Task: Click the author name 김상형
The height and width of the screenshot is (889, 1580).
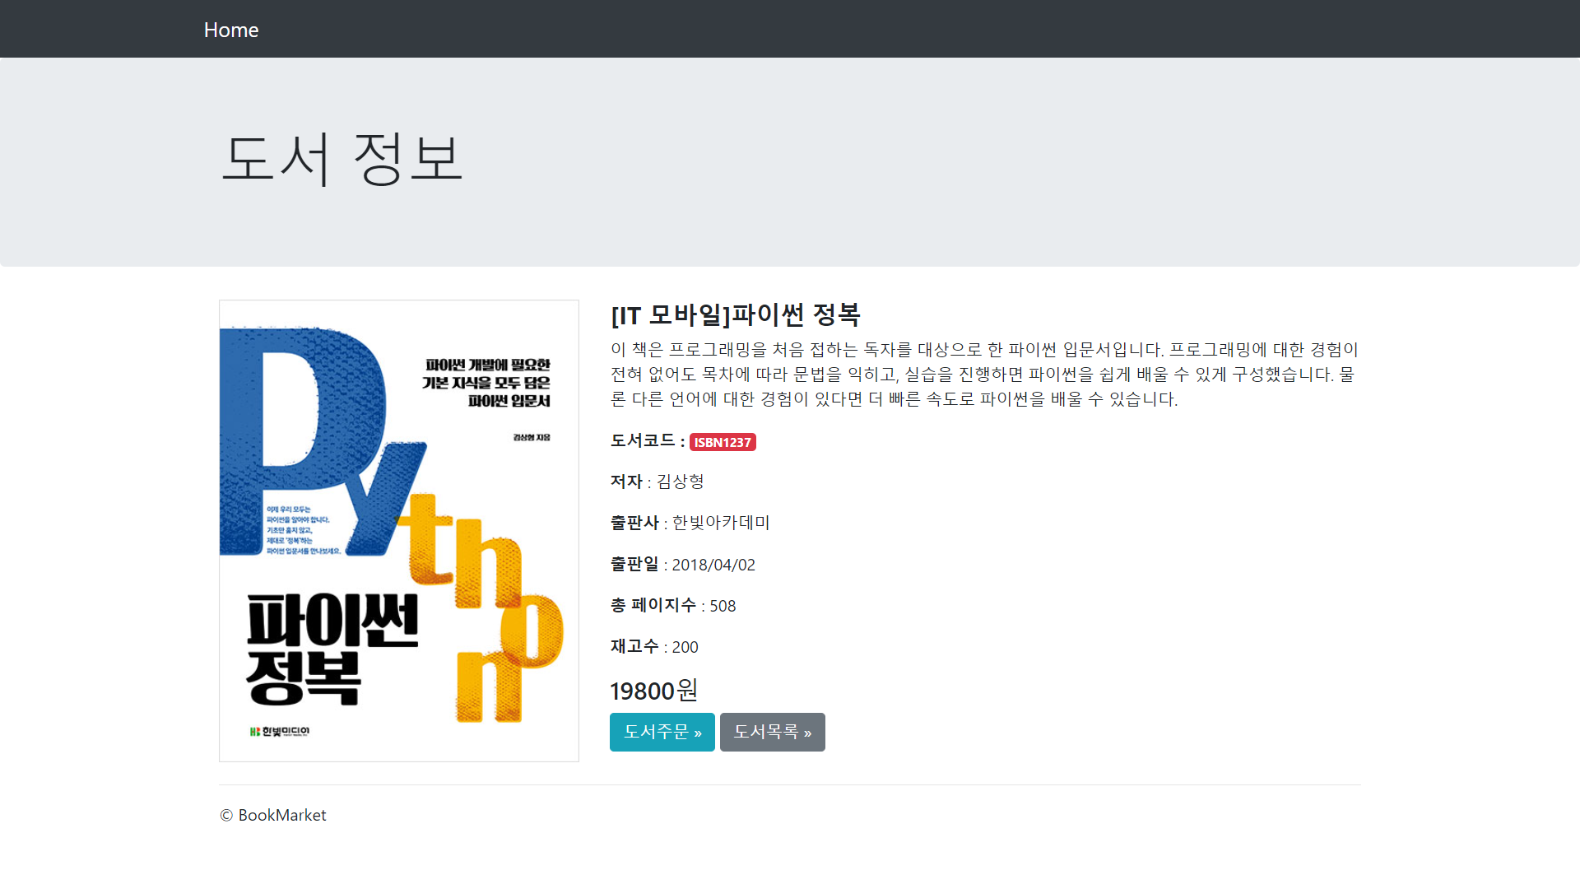Action: click(680, 482)
